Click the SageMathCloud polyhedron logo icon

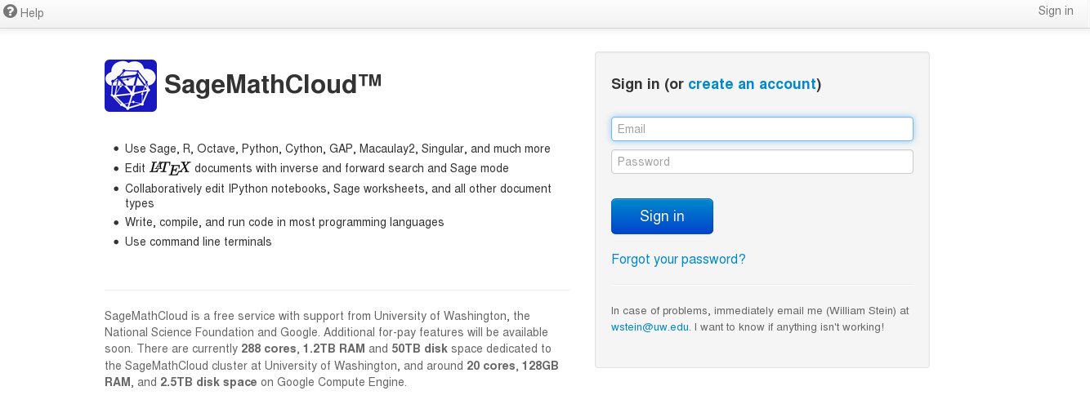pyautogui.click(x=131, y=86)
